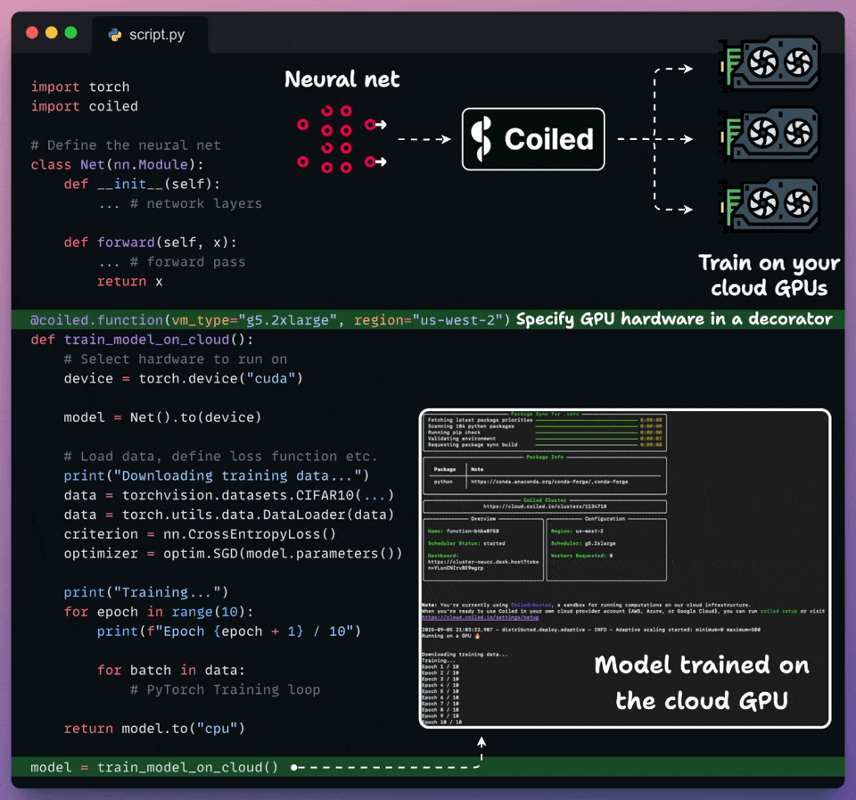The width and height of the screenshot is (856, 800).
Task: Click the bottommost GPU card icon
Action: [770, 204]
